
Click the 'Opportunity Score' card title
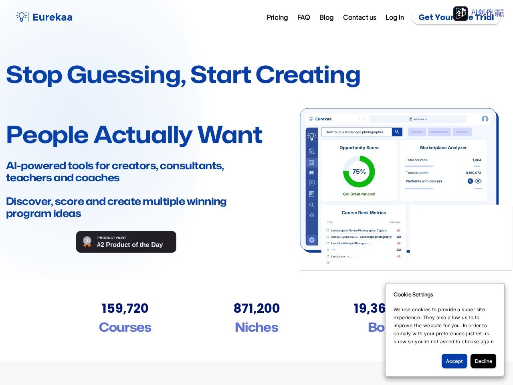point(359,148)
